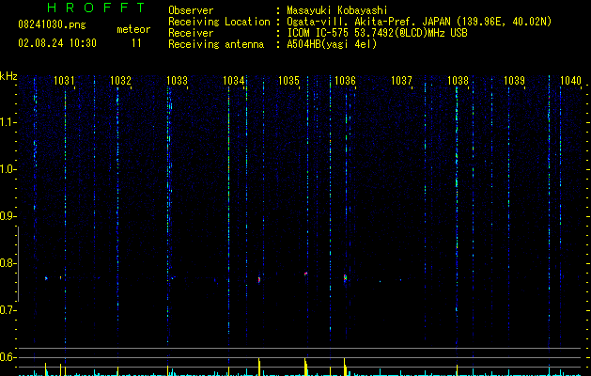The height and width of the screenshot is (376, 591).
Task: Click the 1.1 frequency axis label
Action: [x=8, y=122]
